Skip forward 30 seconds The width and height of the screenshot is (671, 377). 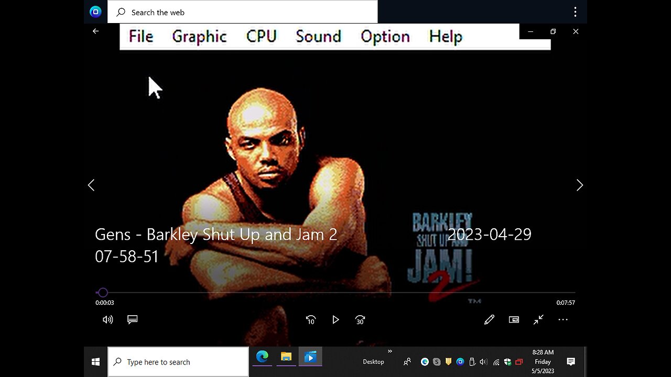[x=360, y=319]
